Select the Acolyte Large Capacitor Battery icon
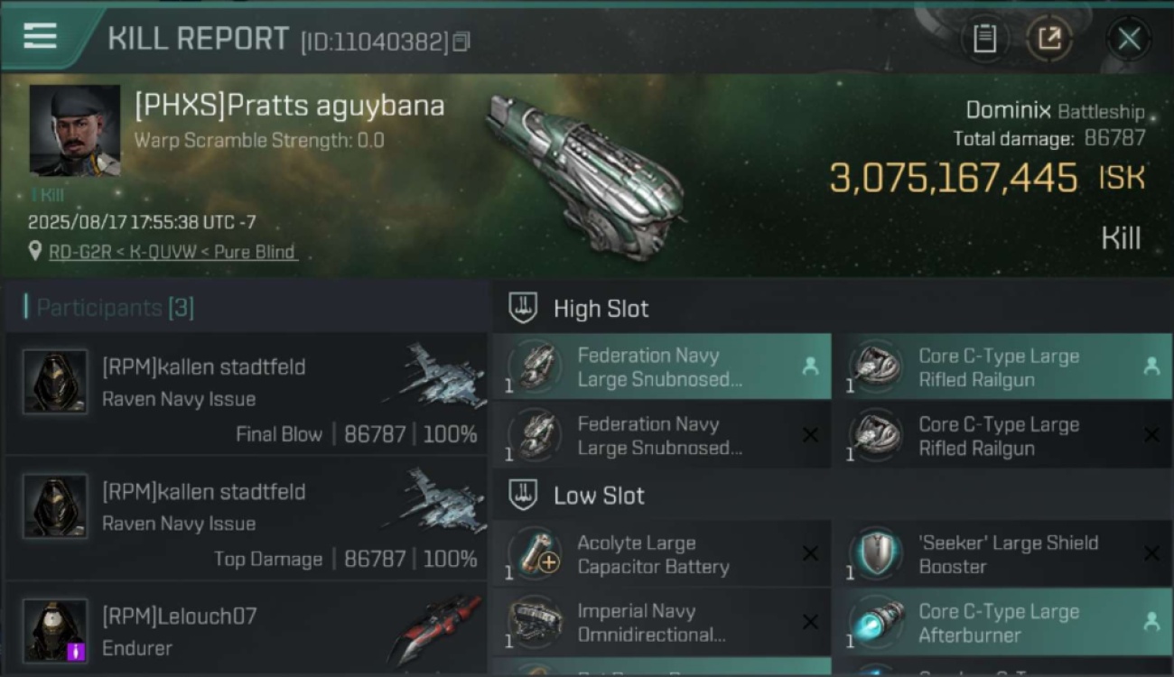This screenshot has width=1174, height=677. click(536, 554)
